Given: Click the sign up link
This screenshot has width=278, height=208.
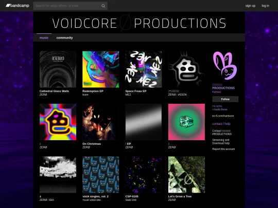Looking at the screenshot, I should pos(250,6).
